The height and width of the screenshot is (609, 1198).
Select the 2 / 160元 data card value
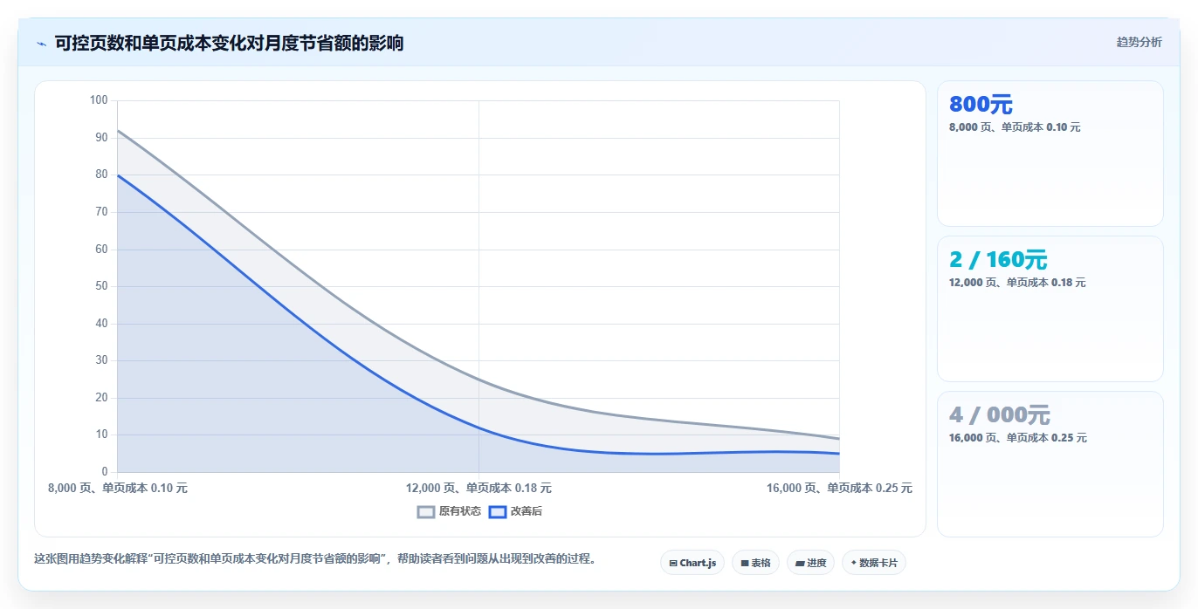point(998,260)
